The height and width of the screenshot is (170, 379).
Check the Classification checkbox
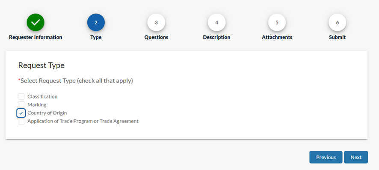point(21,96)
